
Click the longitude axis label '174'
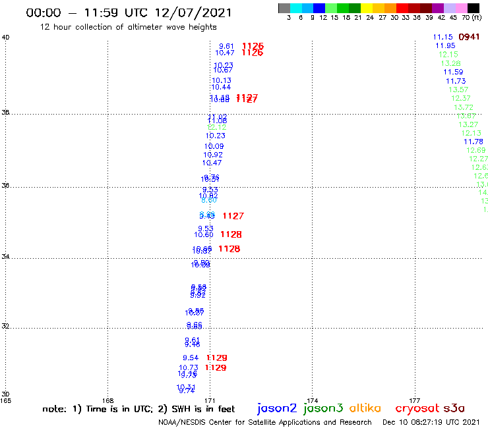click(313, 400)
